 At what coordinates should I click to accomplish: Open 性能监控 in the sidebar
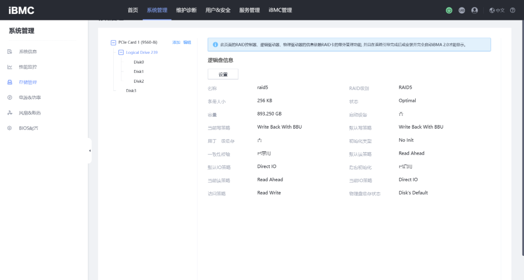28,67
